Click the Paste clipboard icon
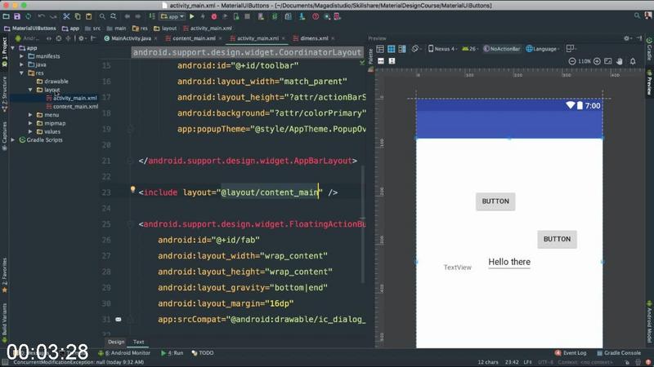Screen dimensions: 654x367 89,16
